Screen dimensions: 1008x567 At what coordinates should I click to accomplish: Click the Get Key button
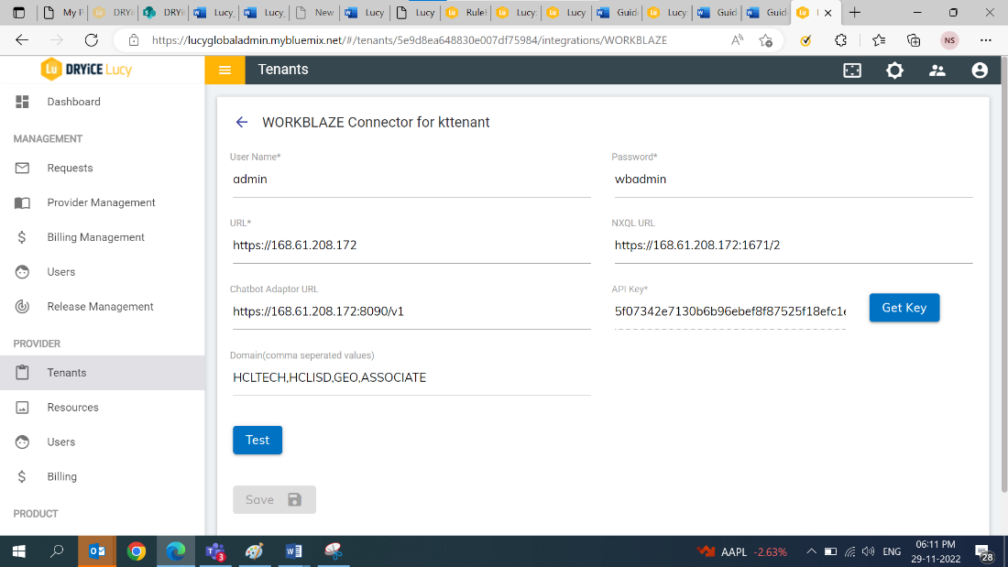904,308
